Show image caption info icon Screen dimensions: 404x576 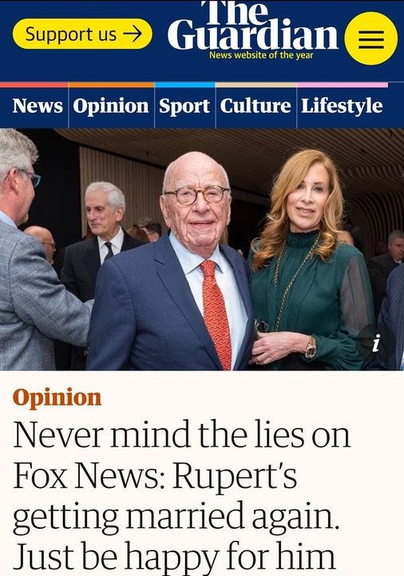tap(375, 344)
